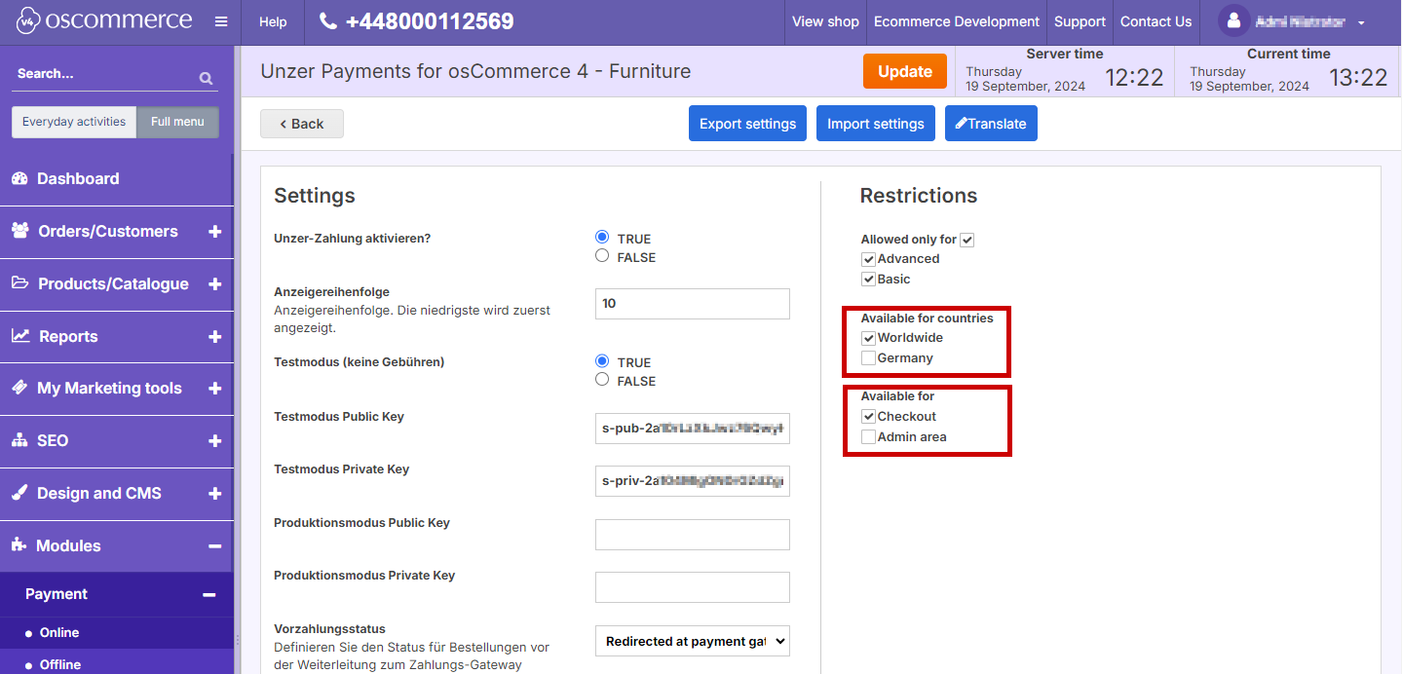Image resolution: width=1402 pixels, height=674 pixels.
Task: Open Contact Us menu item
Action: (1156, 21)
